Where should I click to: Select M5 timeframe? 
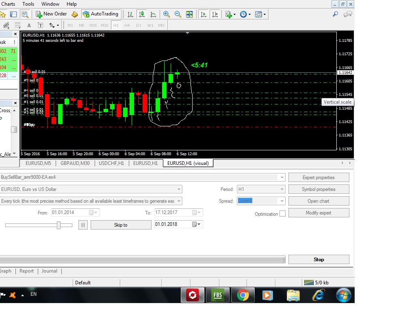(81, 26)
